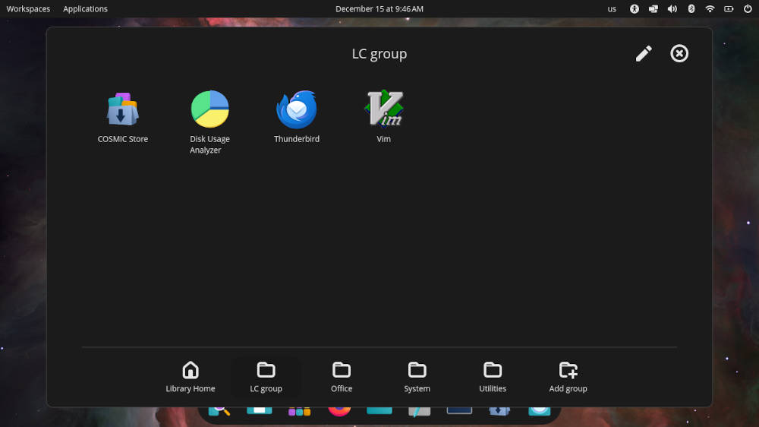Open the date and time calendar

coord(379,9)
